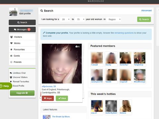Open minimum age dropdown showing 28

point(65,20)
